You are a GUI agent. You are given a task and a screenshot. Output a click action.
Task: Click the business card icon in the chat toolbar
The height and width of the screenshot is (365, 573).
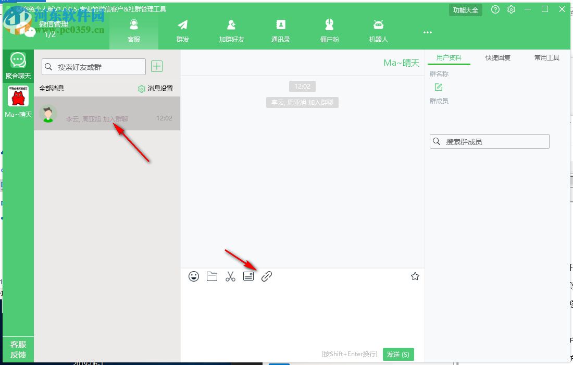click(248, 276)
